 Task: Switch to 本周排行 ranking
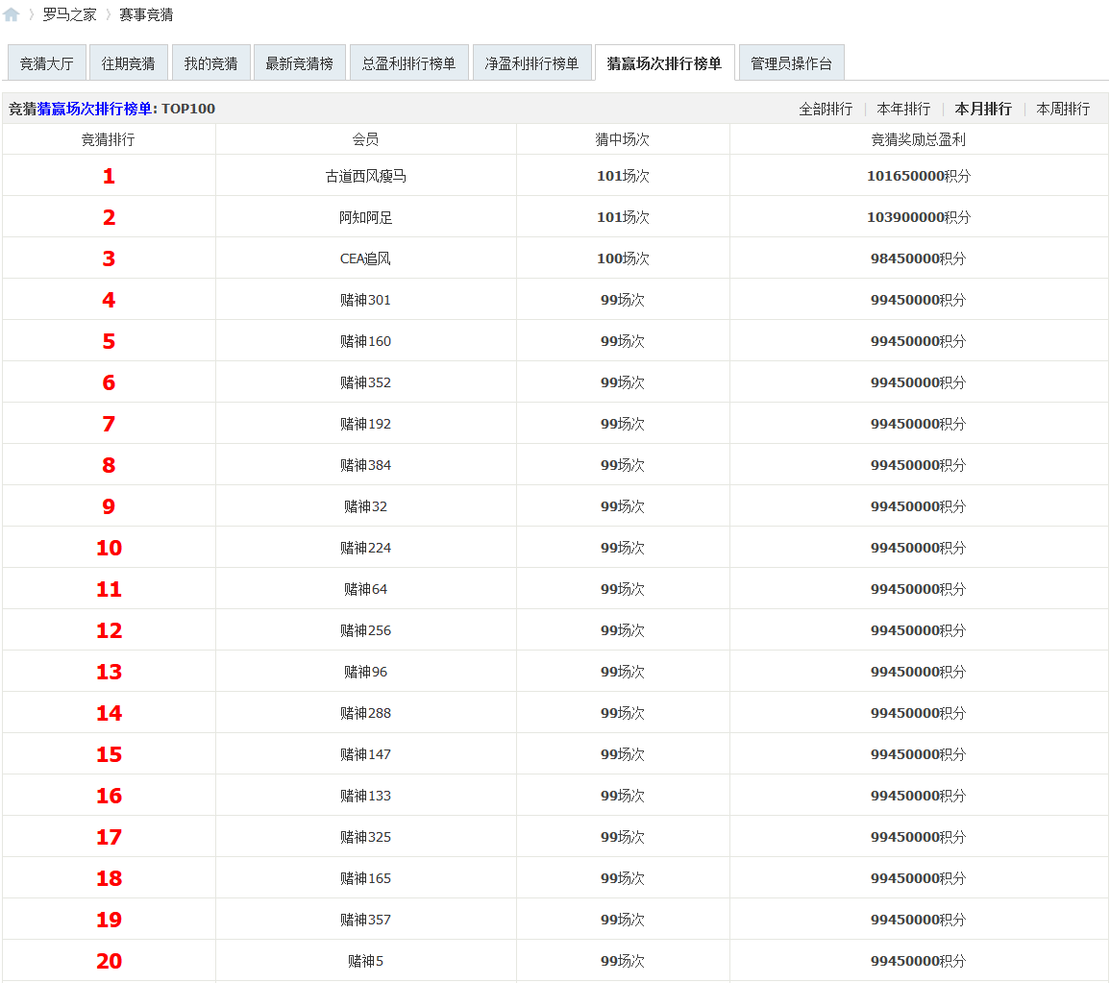click(x=1063, y=109)
